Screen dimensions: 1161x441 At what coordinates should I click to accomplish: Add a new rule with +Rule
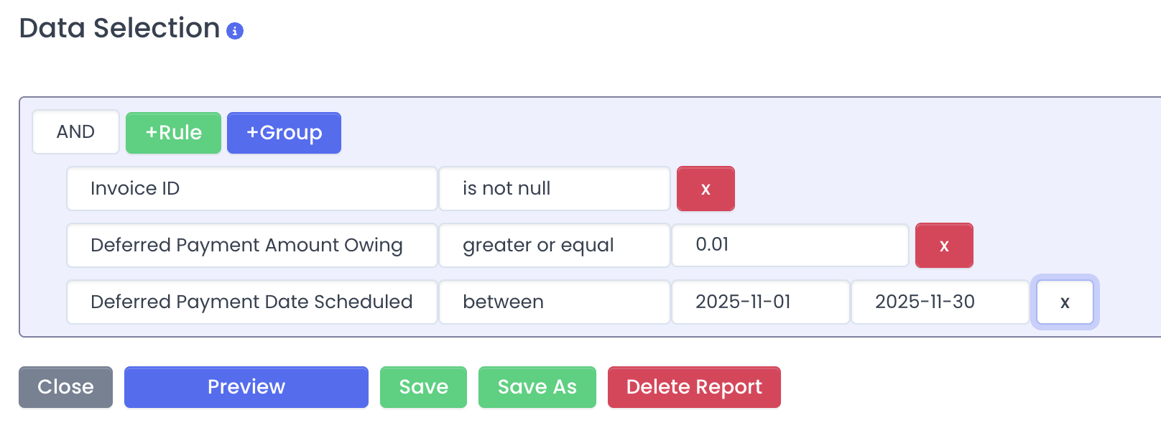(x=173, y=133)
